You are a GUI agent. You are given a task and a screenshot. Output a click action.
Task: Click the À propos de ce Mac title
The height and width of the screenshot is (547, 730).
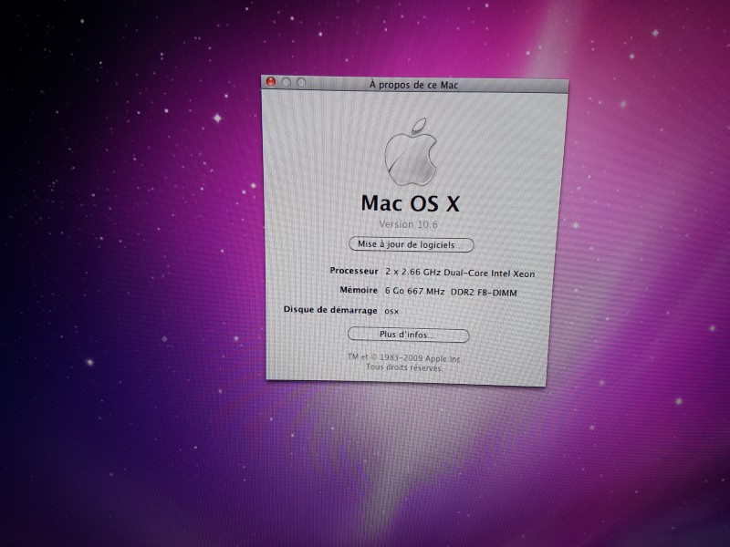pos(413,85)
